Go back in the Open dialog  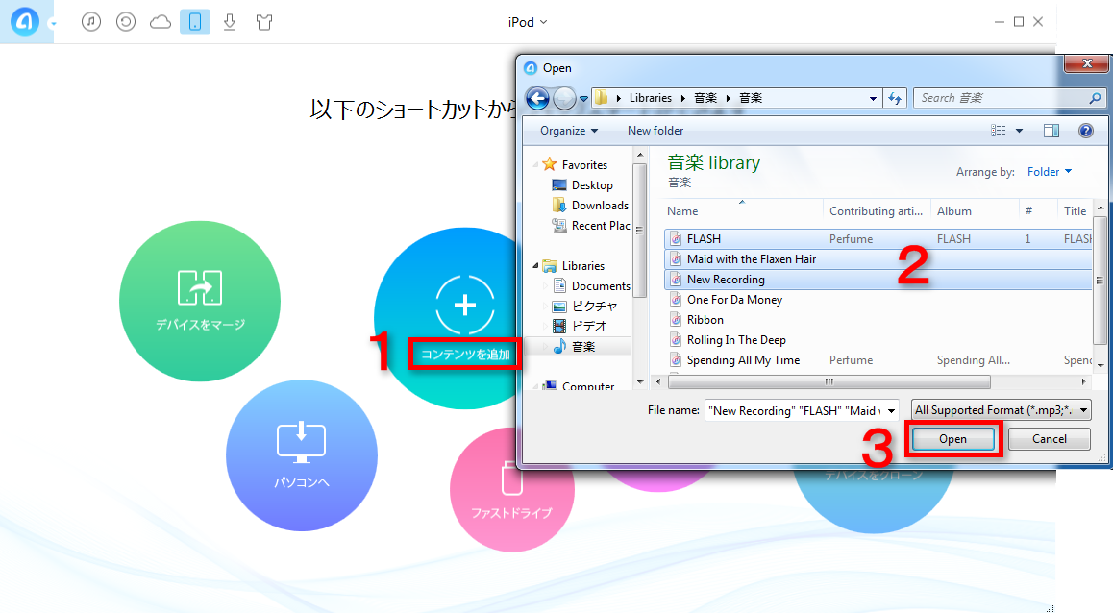[x=537, y=98]
